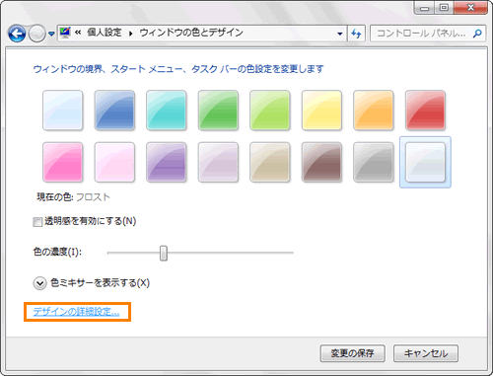The width and height of the screenshot is (493, 376).
Task: Open the recent pages dropdown arrow
Action: tap(51, 34)
